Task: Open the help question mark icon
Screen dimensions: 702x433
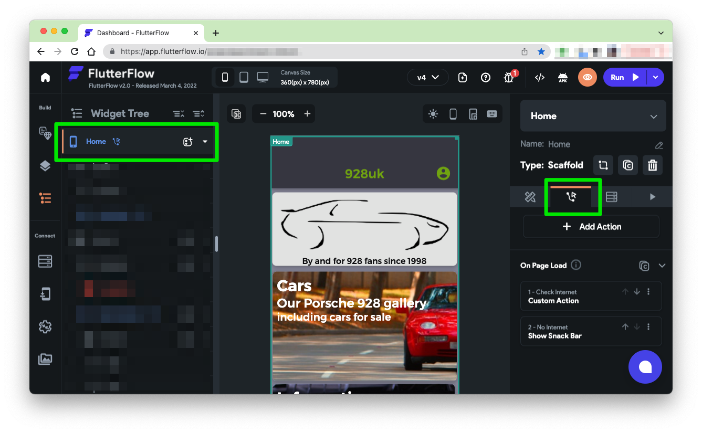Action: coord(486,78)
